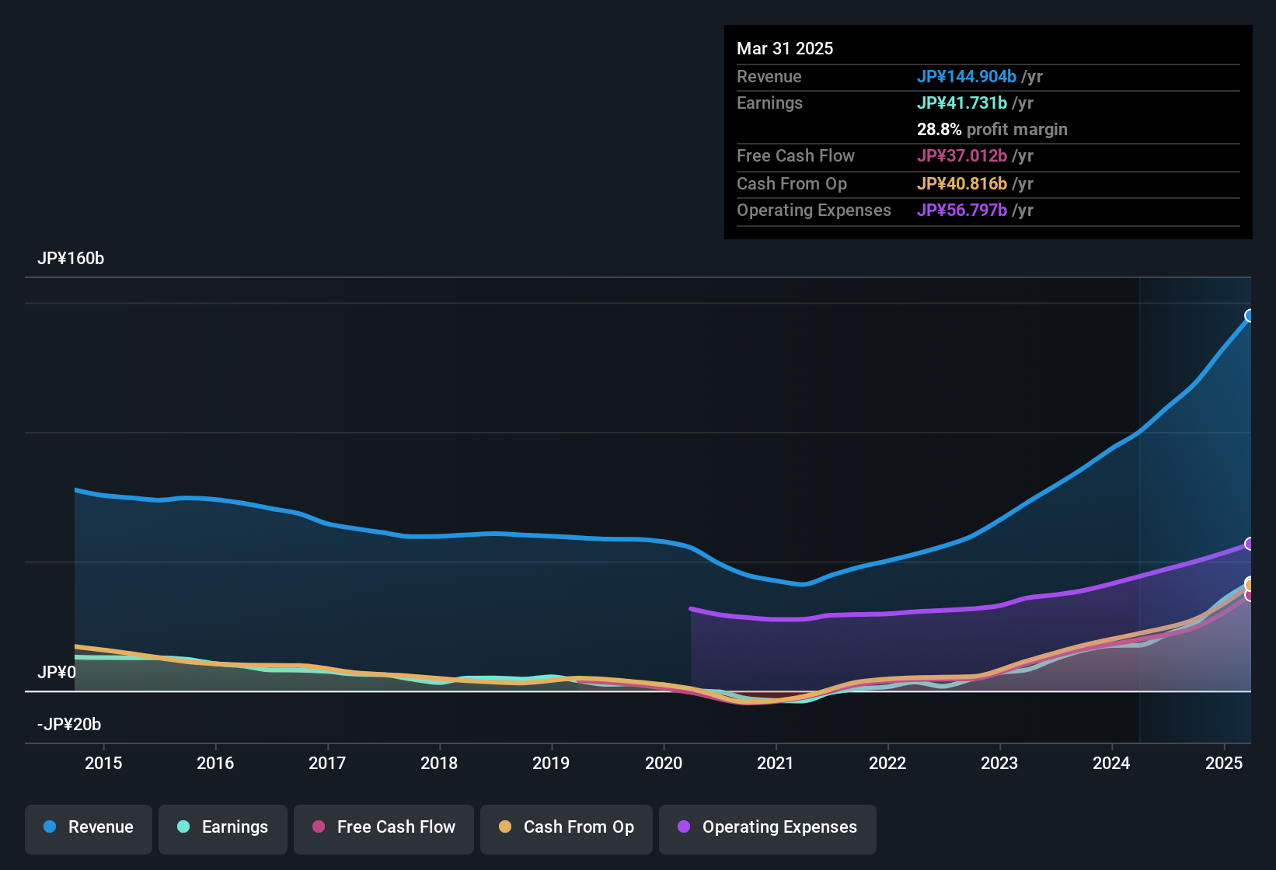Click the 2024 x-axis year label
Screen dimensions: 1276x870
pos(1111,763)
